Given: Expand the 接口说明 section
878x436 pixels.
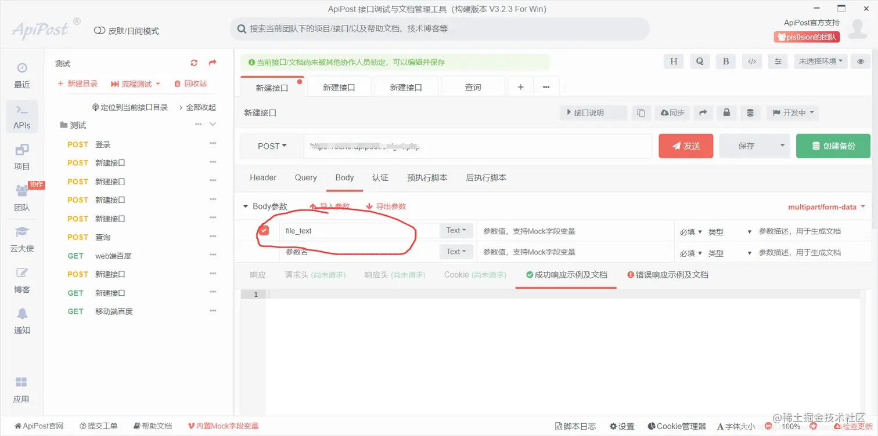Looking at the screenshot, I should (x=593, y=113).
